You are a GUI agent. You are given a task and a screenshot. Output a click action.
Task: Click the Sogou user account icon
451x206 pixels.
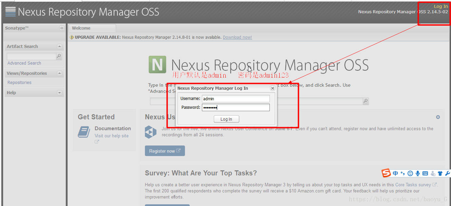433,173
